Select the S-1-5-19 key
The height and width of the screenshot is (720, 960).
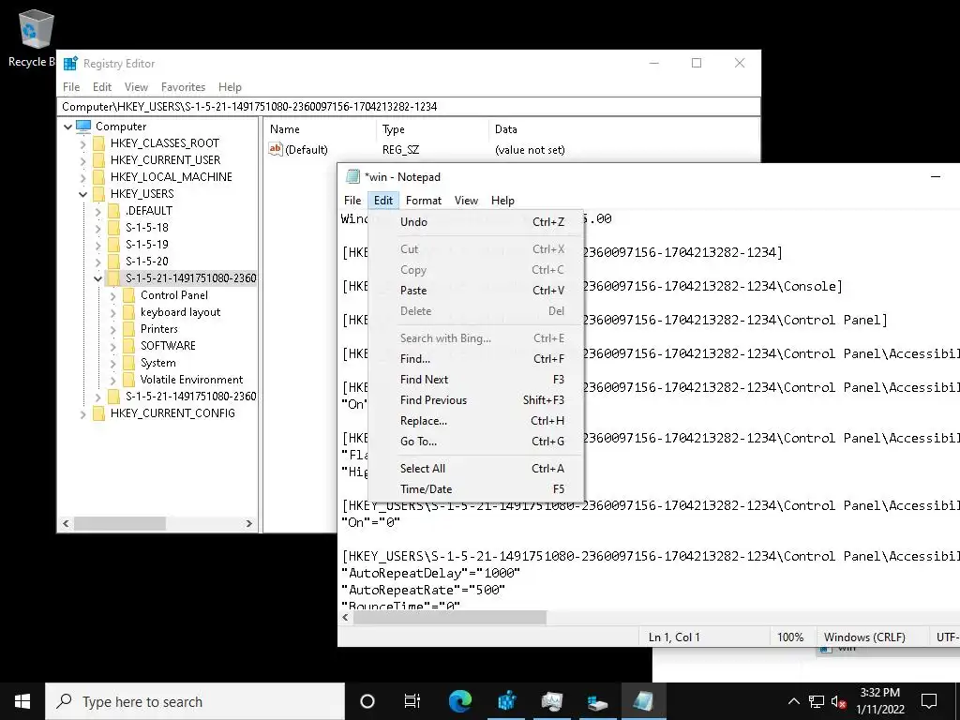tap(147, 245)
